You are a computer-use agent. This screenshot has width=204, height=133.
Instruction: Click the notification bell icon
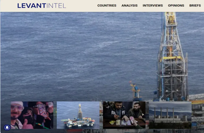[x=7, y=127]
